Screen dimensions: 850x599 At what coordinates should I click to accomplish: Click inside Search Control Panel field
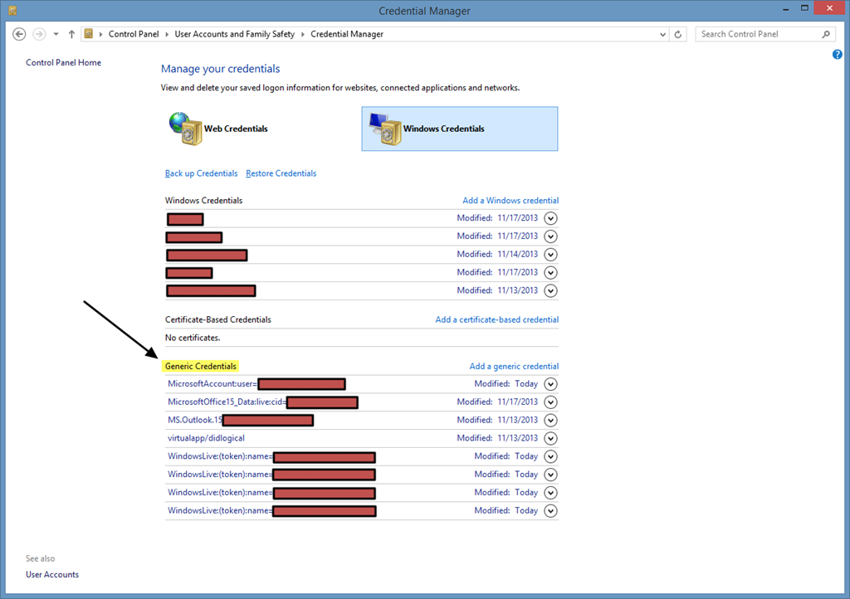[757, 34]
